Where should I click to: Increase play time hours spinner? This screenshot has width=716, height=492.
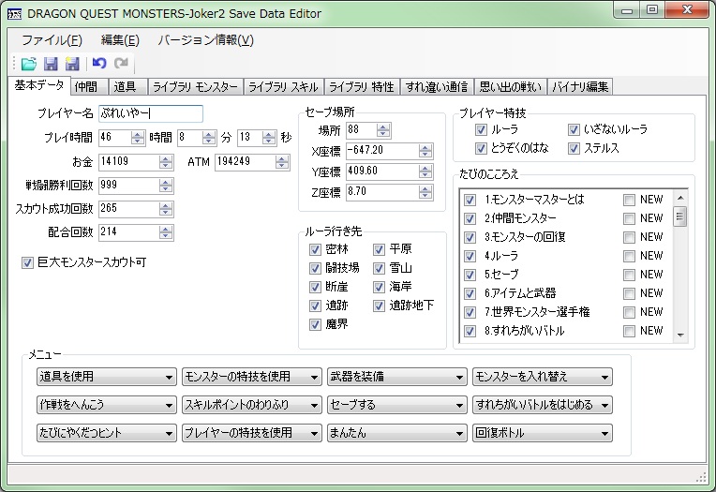click(138, 134)
